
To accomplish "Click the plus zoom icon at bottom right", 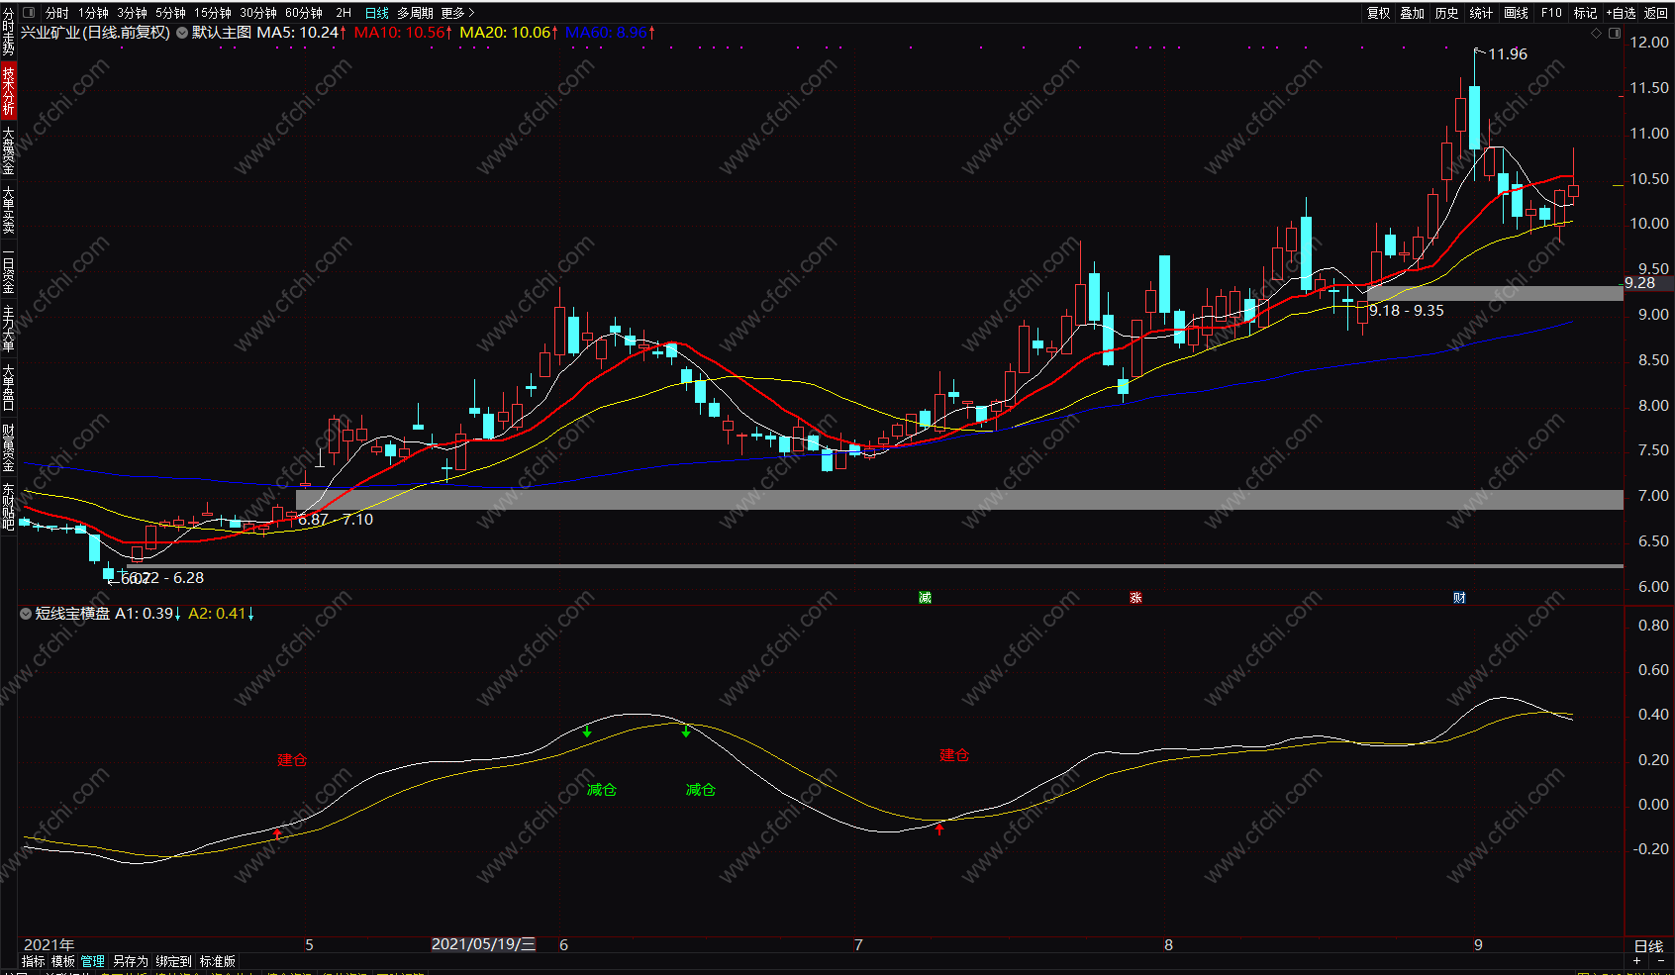I will (1636, 961).
